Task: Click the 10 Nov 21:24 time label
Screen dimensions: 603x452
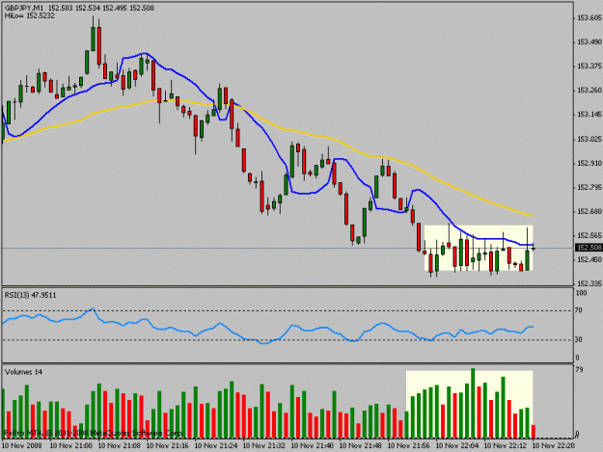Action: tap(215, 445)
